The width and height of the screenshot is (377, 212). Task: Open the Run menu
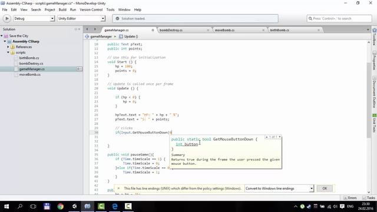point(73,9)
